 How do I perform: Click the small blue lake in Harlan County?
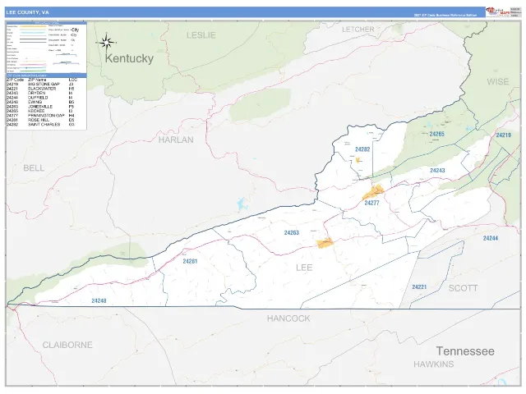[242, 203]
